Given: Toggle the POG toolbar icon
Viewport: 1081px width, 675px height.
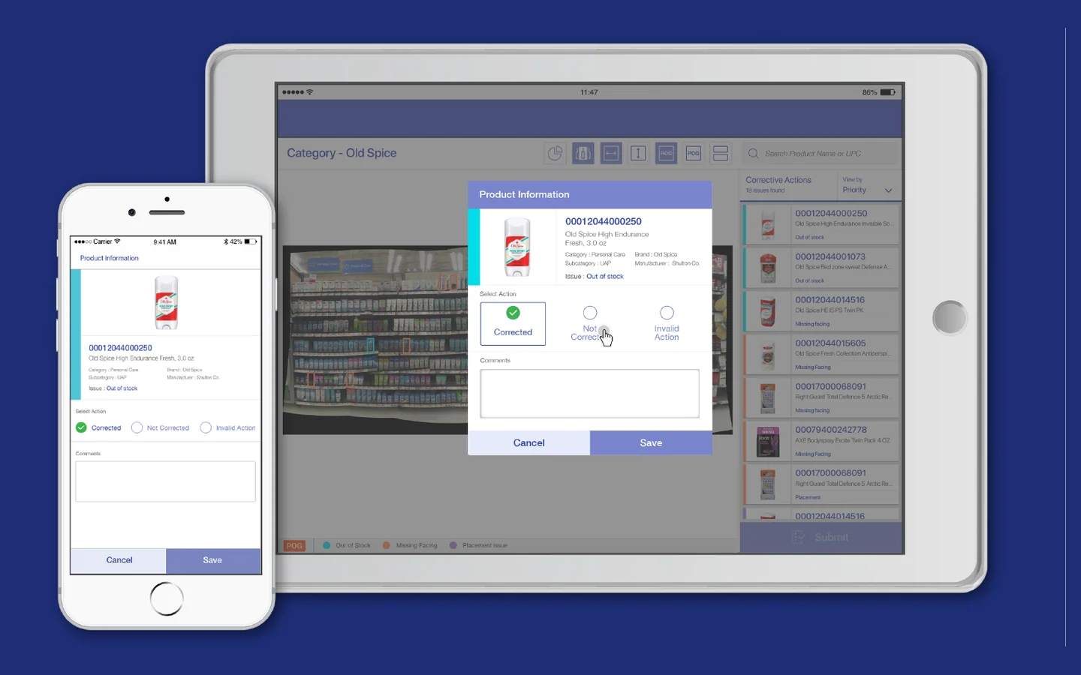Looking at the screenshot, I should pos(694,154).
